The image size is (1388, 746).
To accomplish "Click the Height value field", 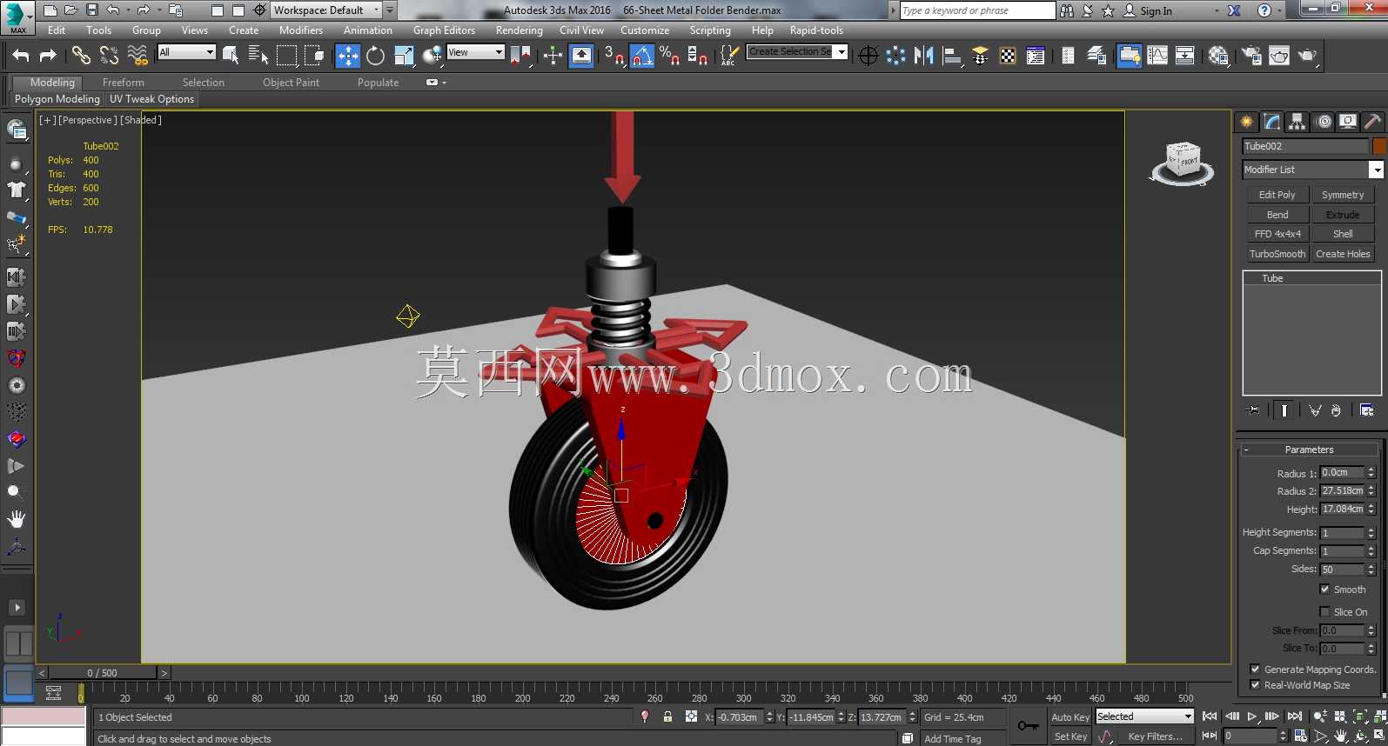I will [1342, 510].
